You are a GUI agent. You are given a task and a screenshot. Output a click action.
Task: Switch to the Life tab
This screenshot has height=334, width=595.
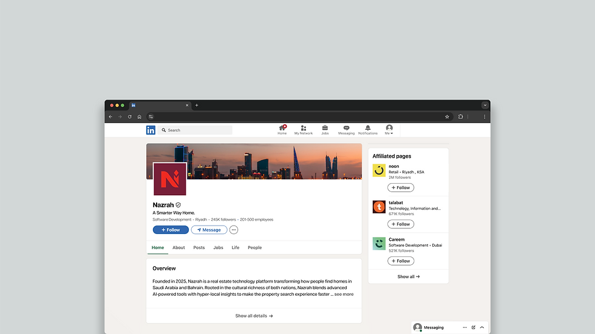coord(236,248)
